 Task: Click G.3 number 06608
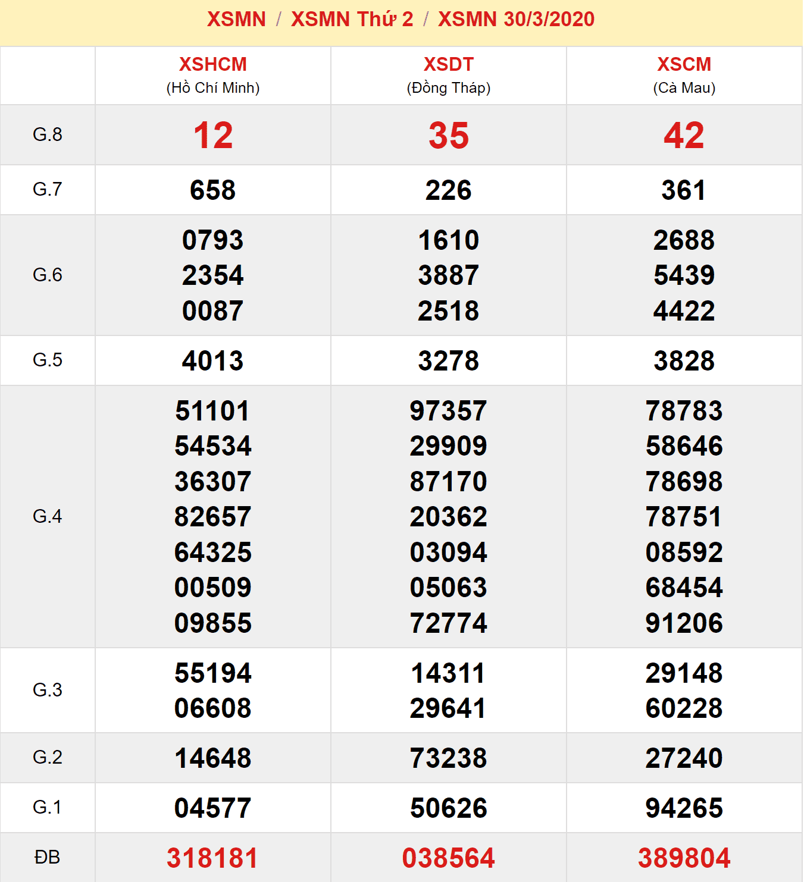click(x=213, y=708)
